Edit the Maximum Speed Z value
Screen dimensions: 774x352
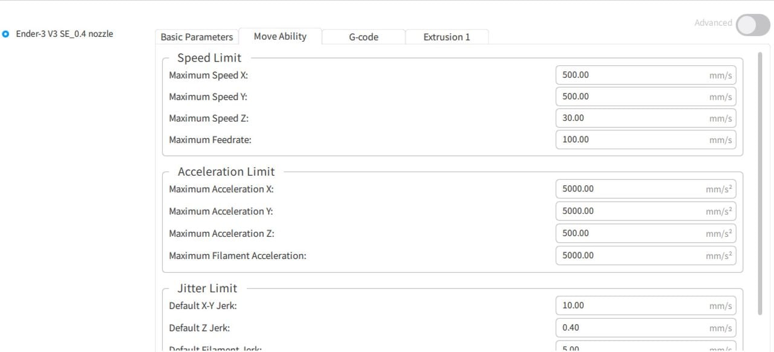point(629,118)
